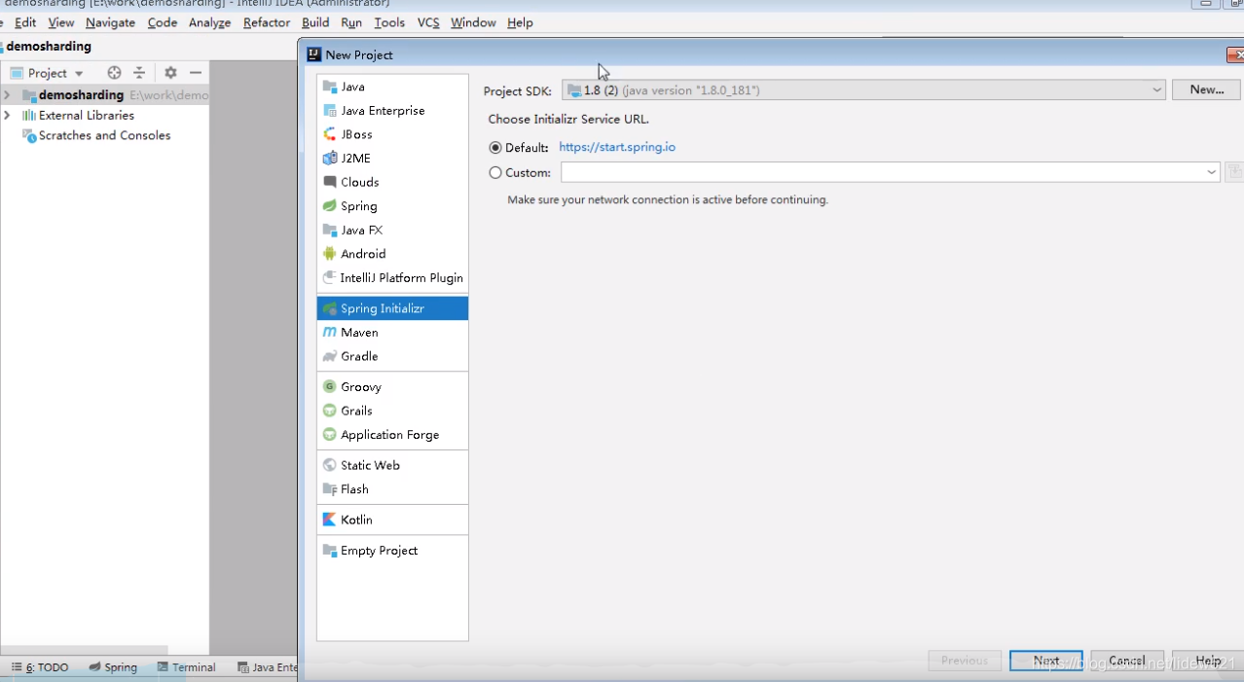Screen dimensions: 1244x682
Task: Open the Project SDK dropdown
Action: pyautogui.click(x=863, y=90)
